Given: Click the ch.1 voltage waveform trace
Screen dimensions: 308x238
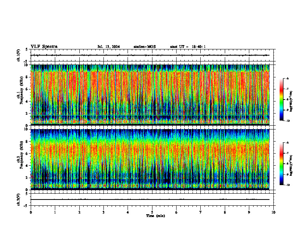Looking at the screenshot, I should (150, 55).
